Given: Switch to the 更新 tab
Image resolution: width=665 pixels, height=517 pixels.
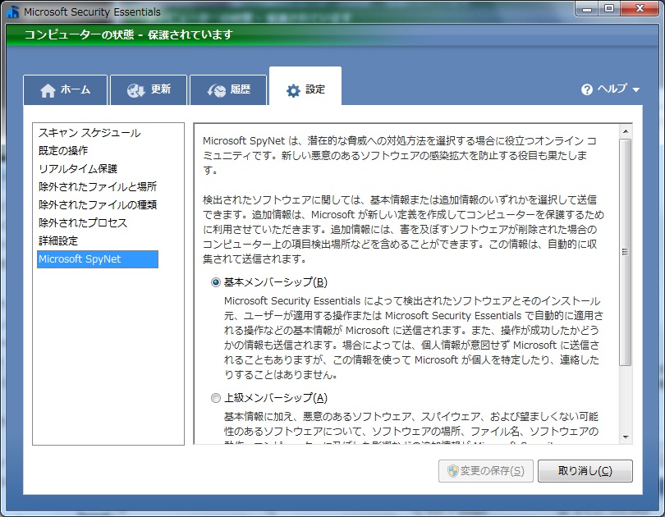Looking at the screenshot, I should 149,89.
